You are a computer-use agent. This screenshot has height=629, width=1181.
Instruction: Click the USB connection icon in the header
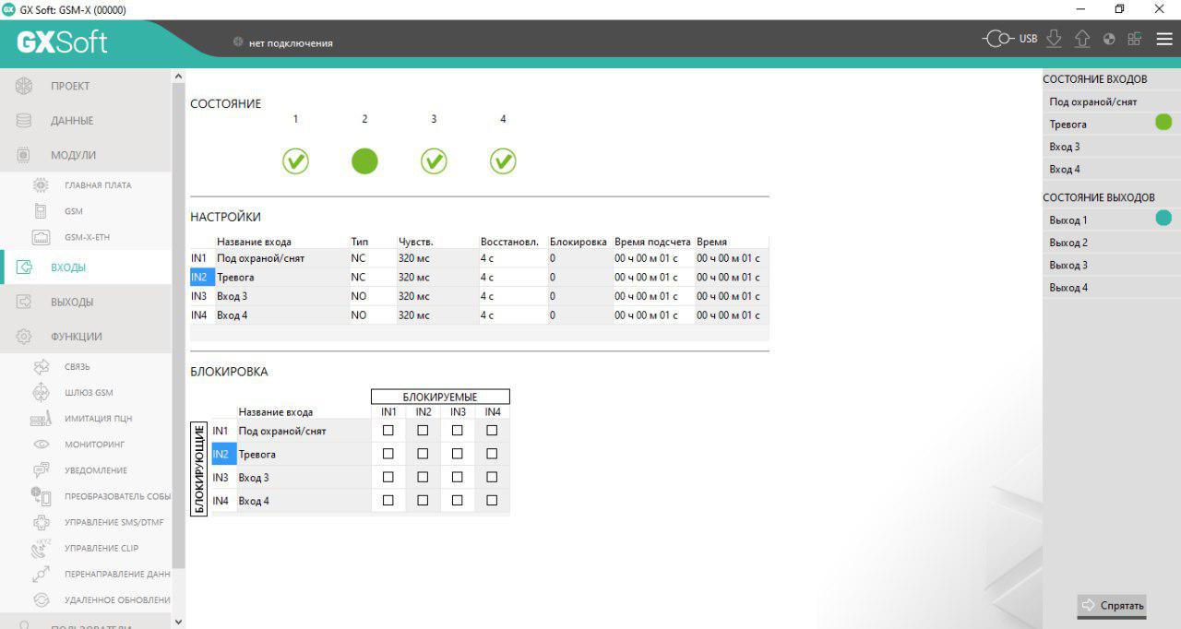click(999, 40)
